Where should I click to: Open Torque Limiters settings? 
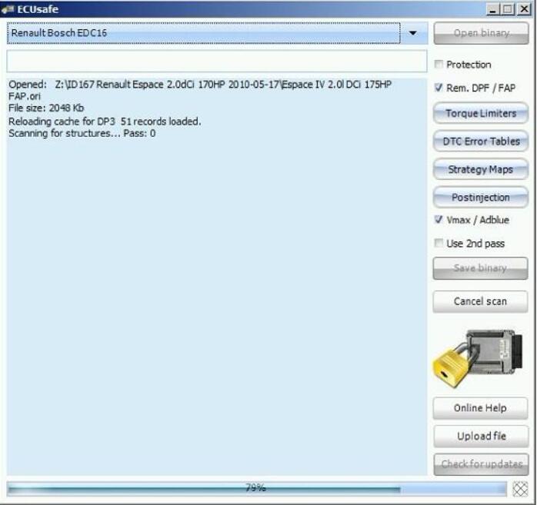(x=481, y=113)
